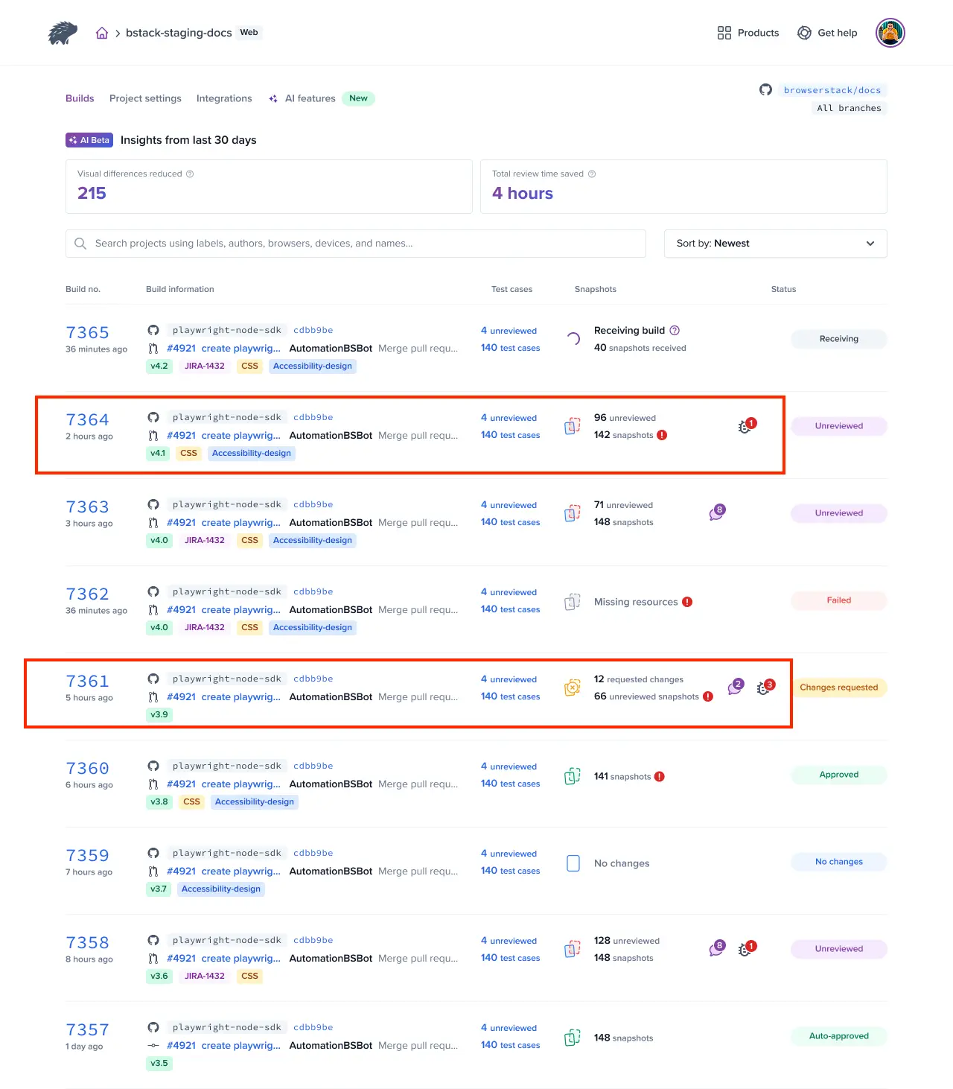Click the bug icon with badge 1 on build 7364
Image resolution: width=953 pixels, height=1089 pixels.
click(x=745, y=426)
